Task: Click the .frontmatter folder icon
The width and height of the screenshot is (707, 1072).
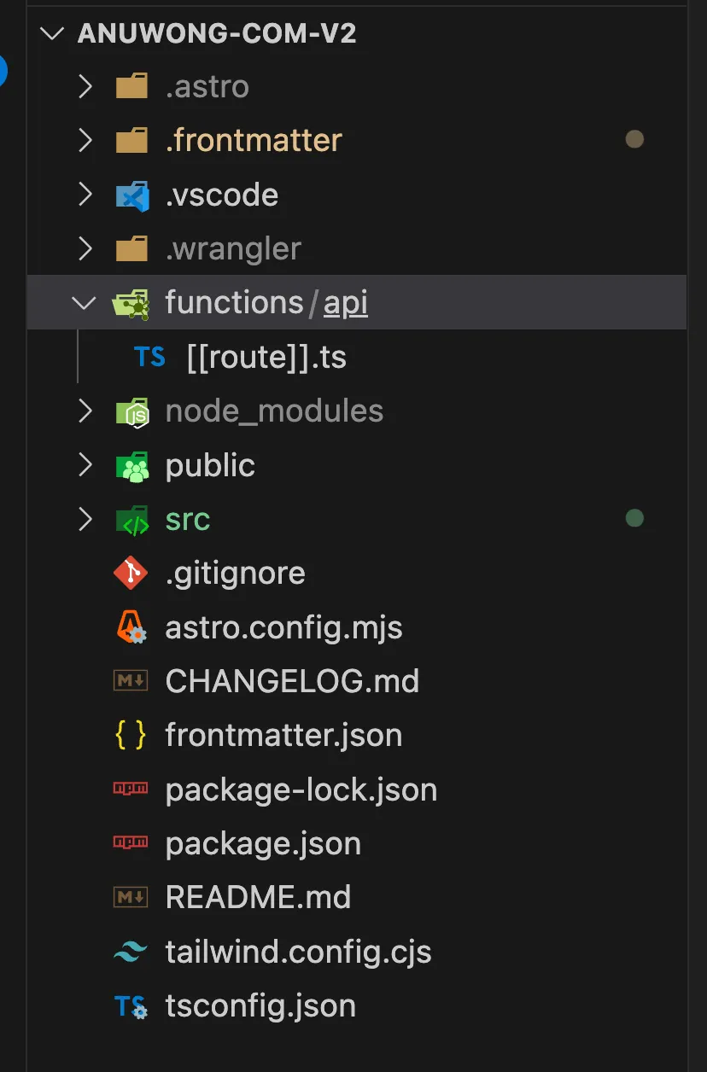Action: (x=131, y=140)
